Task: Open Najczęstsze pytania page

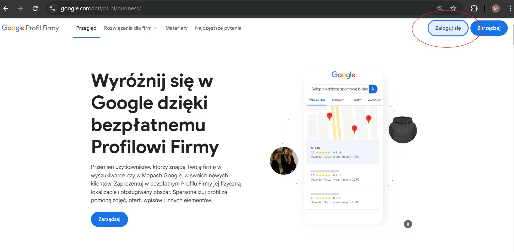Action: [218, 28]
